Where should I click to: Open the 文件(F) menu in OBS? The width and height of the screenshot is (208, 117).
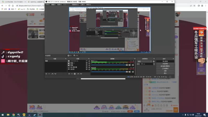pyautogui.click(x=48, y=5)
